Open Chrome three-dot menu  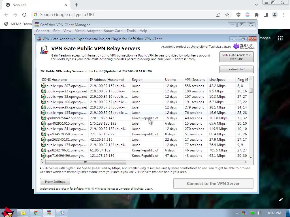284,15
